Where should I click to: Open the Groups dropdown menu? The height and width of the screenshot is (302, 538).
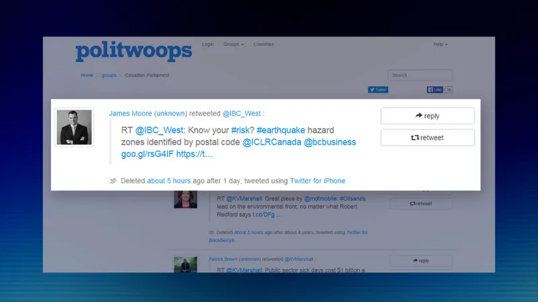[x=233, y=44]
